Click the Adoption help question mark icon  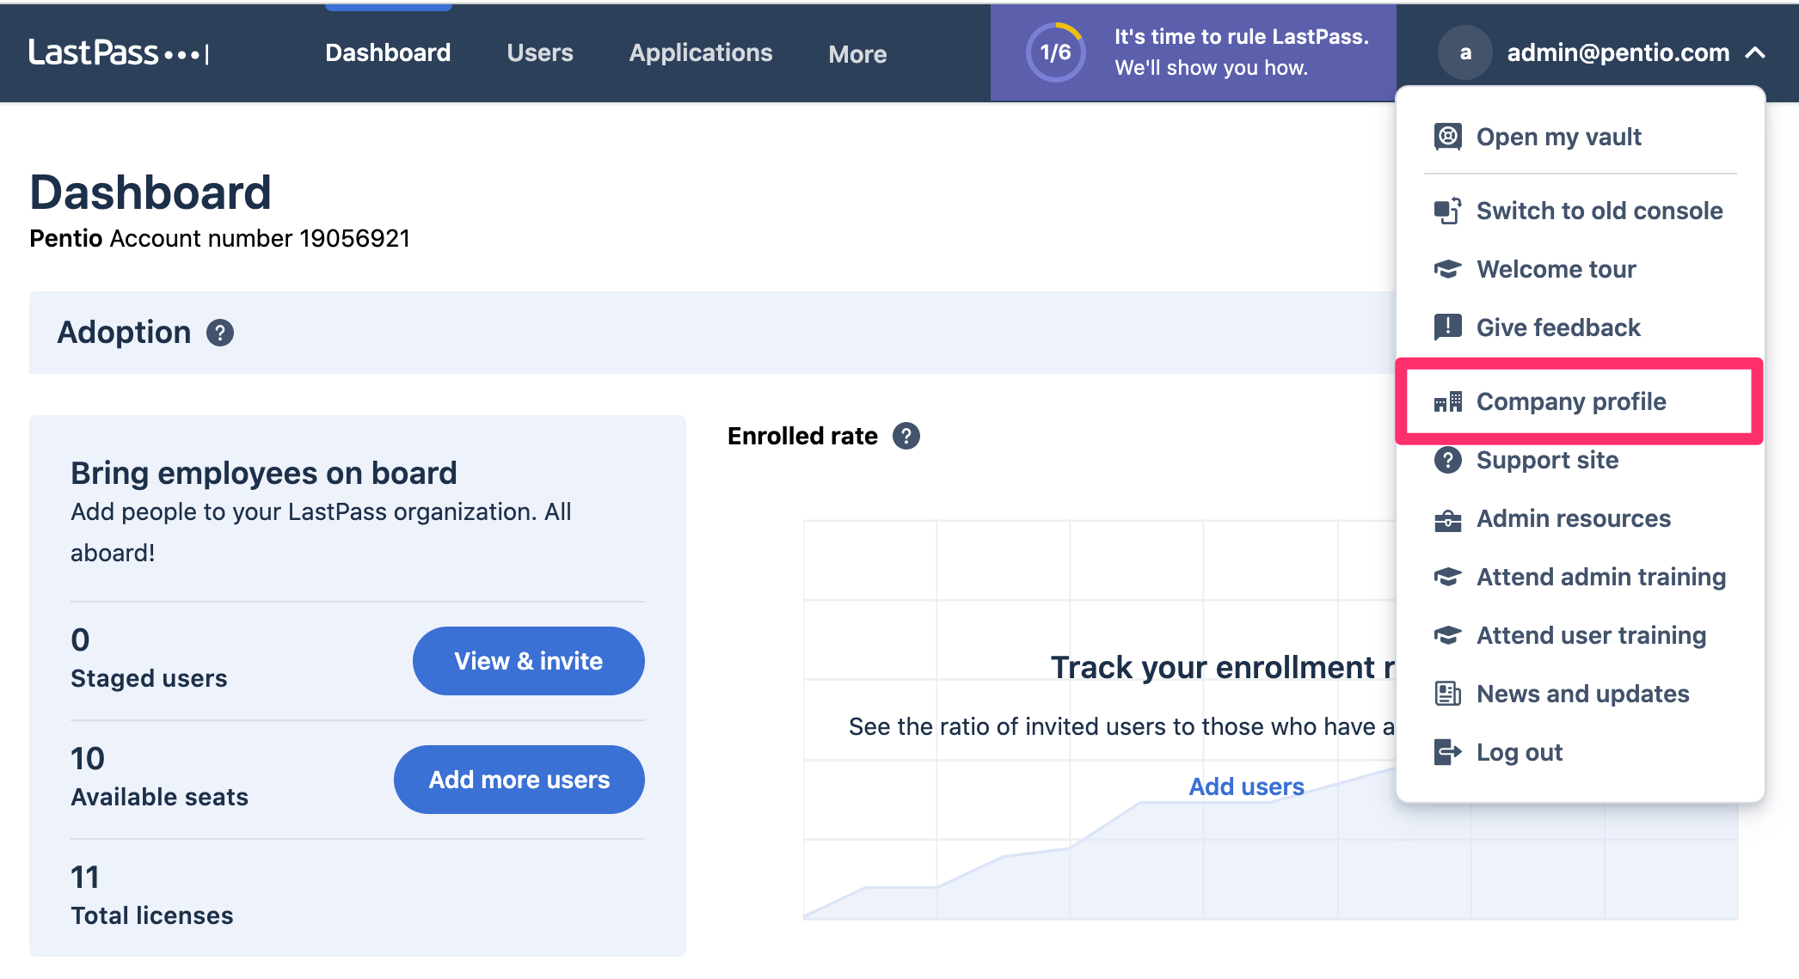click(x=220, y=333)
